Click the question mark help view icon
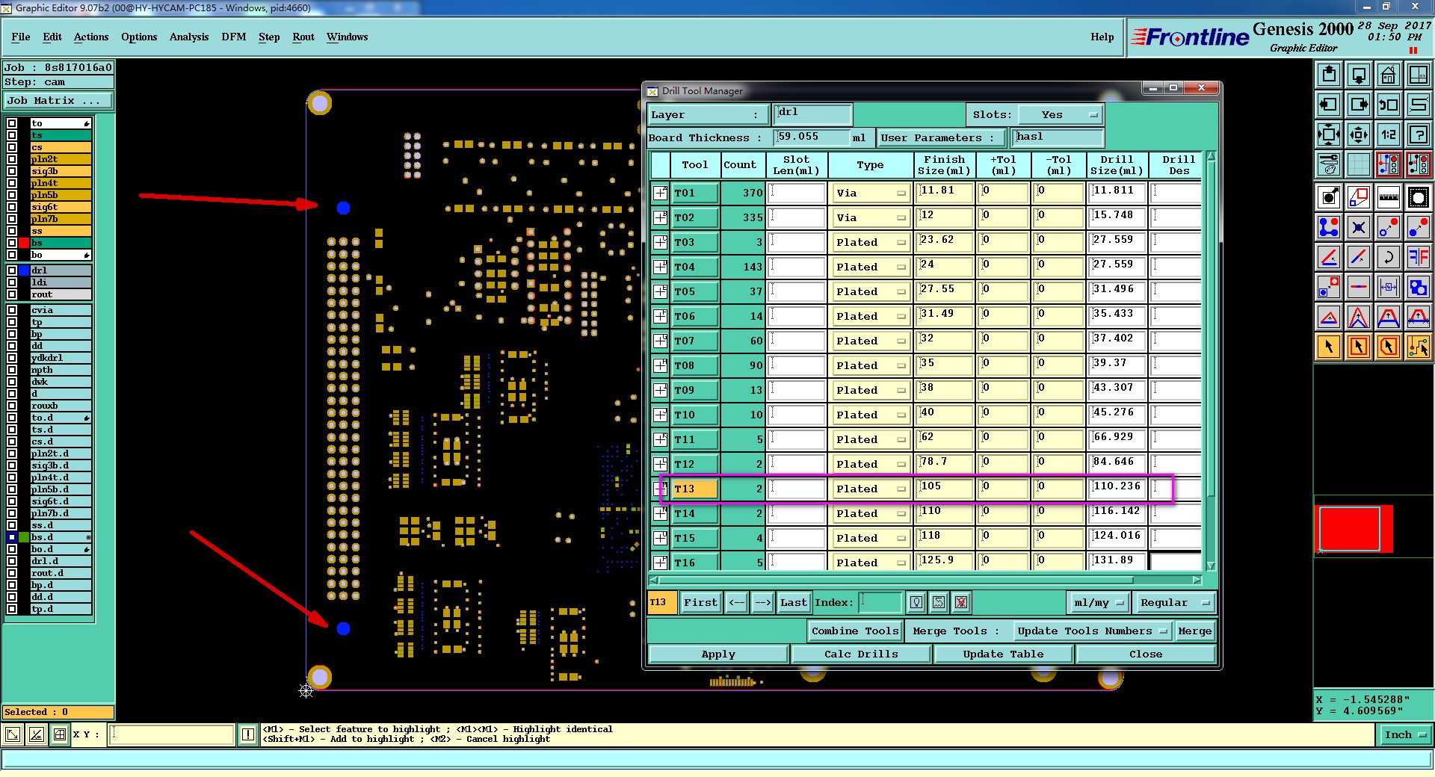This screenshot has height=777, width=1435. [x=1419, y=134]
